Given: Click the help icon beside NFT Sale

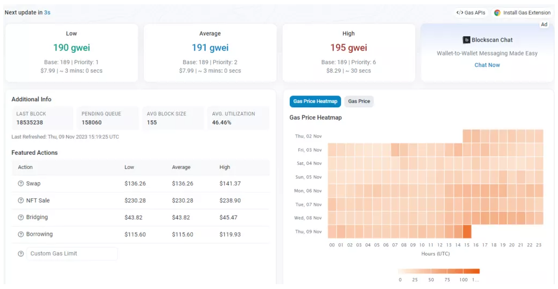Looking at the screenshot, I should 21,201.
